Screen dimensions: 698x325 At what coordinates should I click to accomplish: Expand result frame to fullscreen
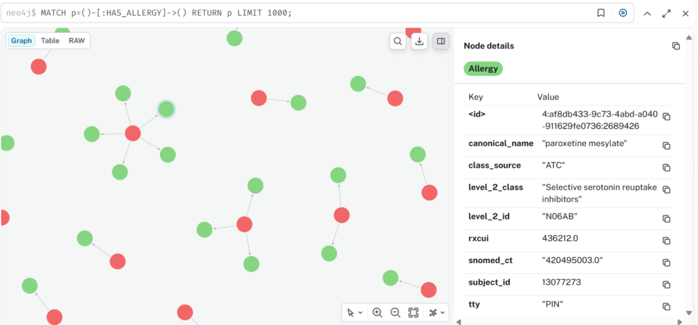(x=666, y=13)
